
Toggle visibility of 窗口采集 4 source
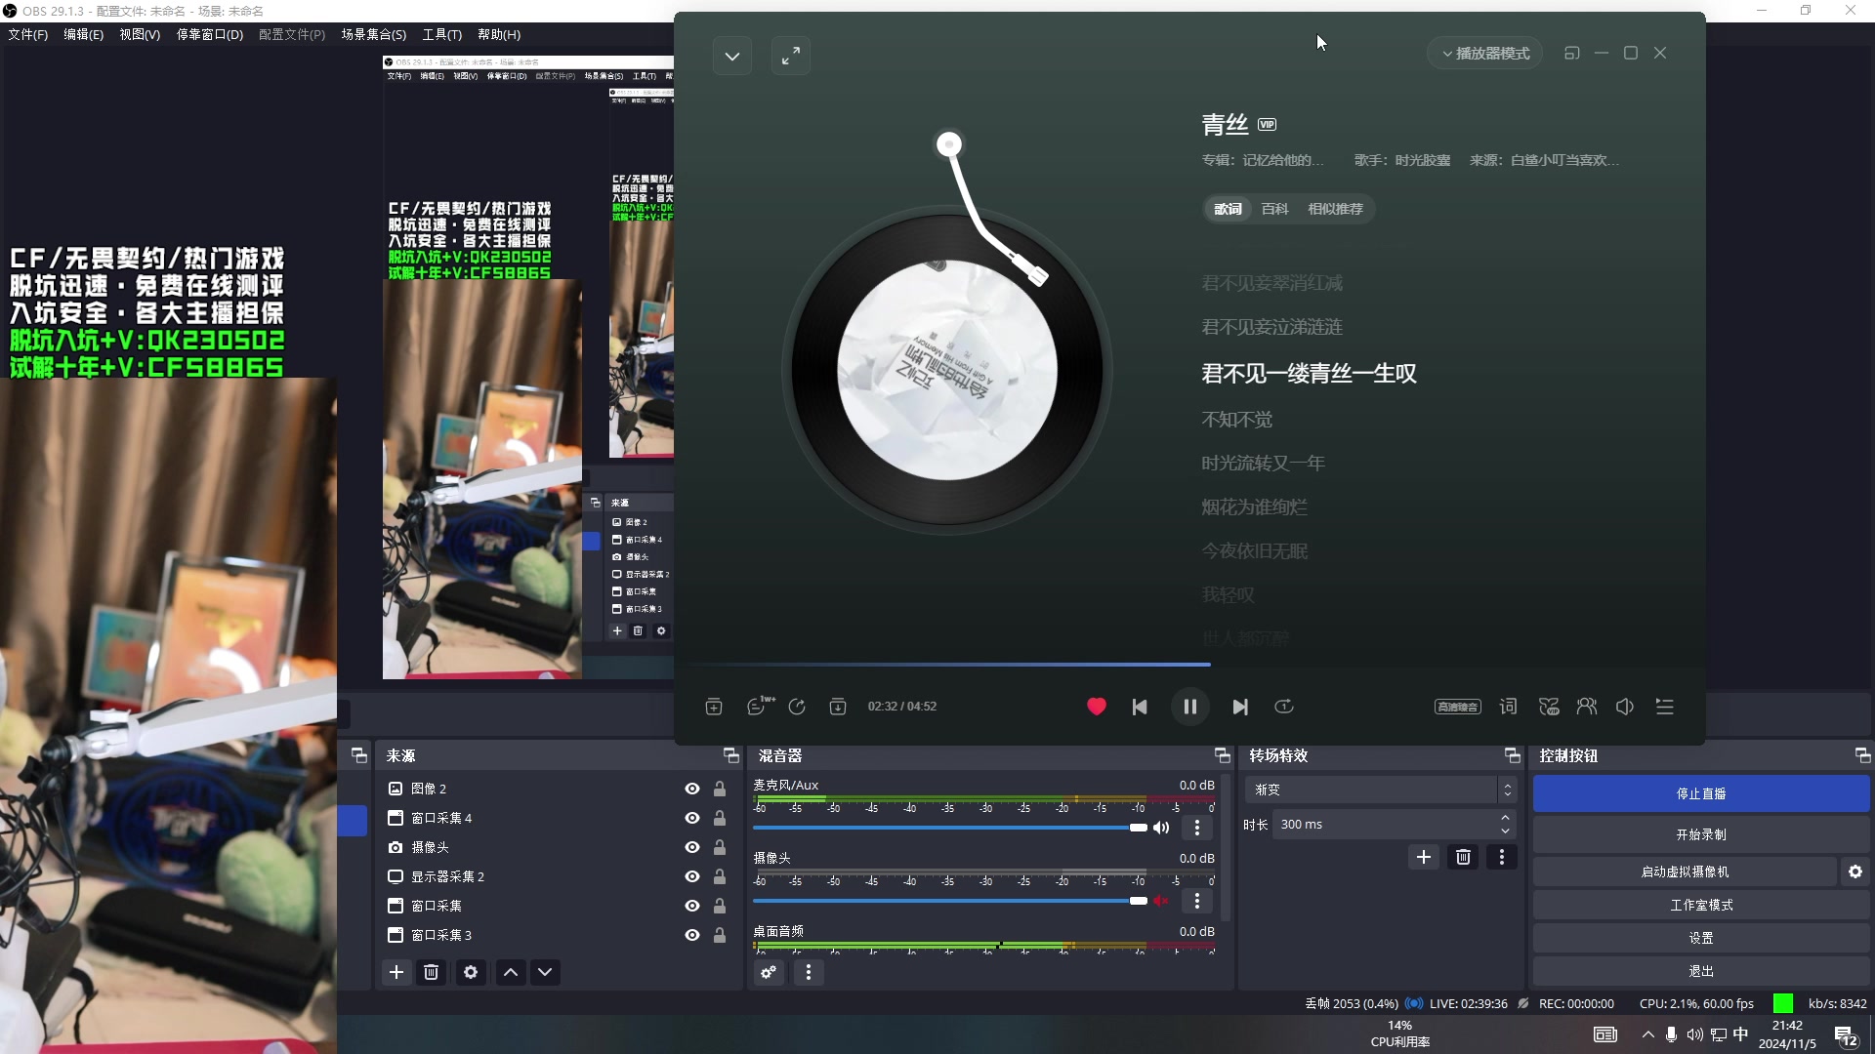[x=691, y=818]
